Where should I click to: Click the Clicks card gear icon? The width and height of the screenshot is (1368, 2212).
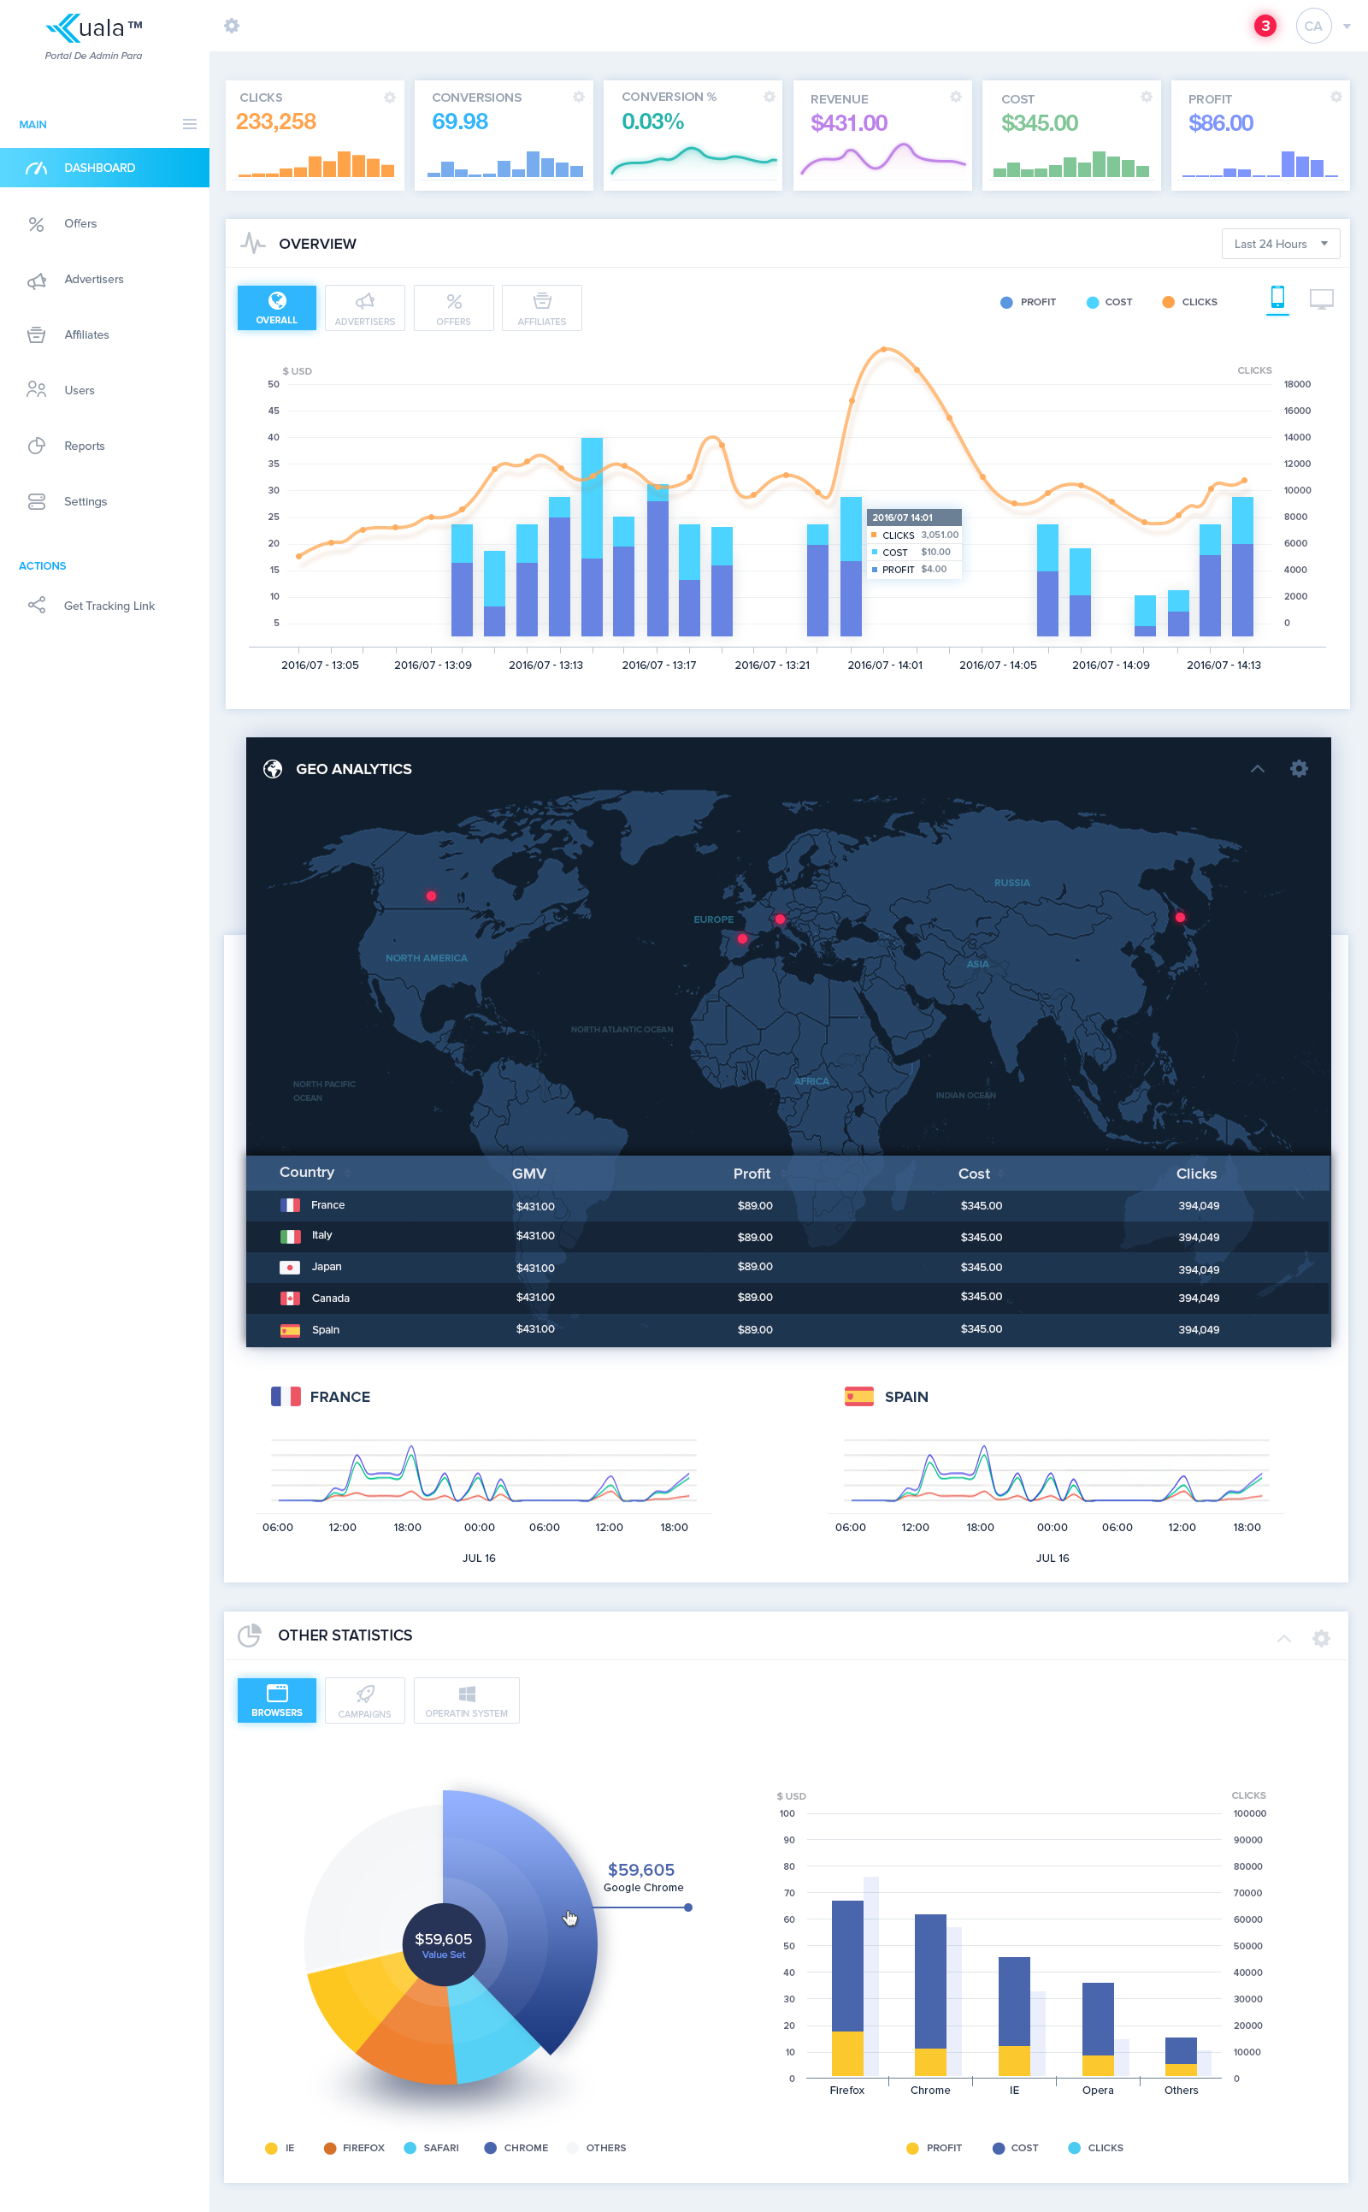[x=390, y=98]
